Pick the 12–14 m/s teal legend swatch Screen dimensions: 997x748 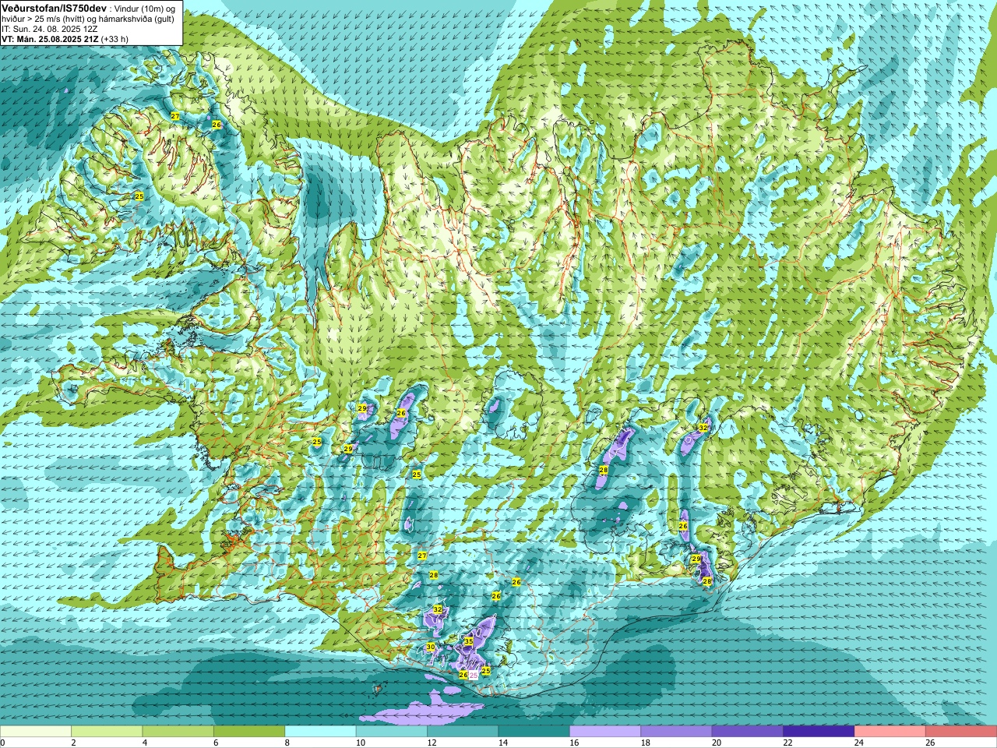click(463, 732)
